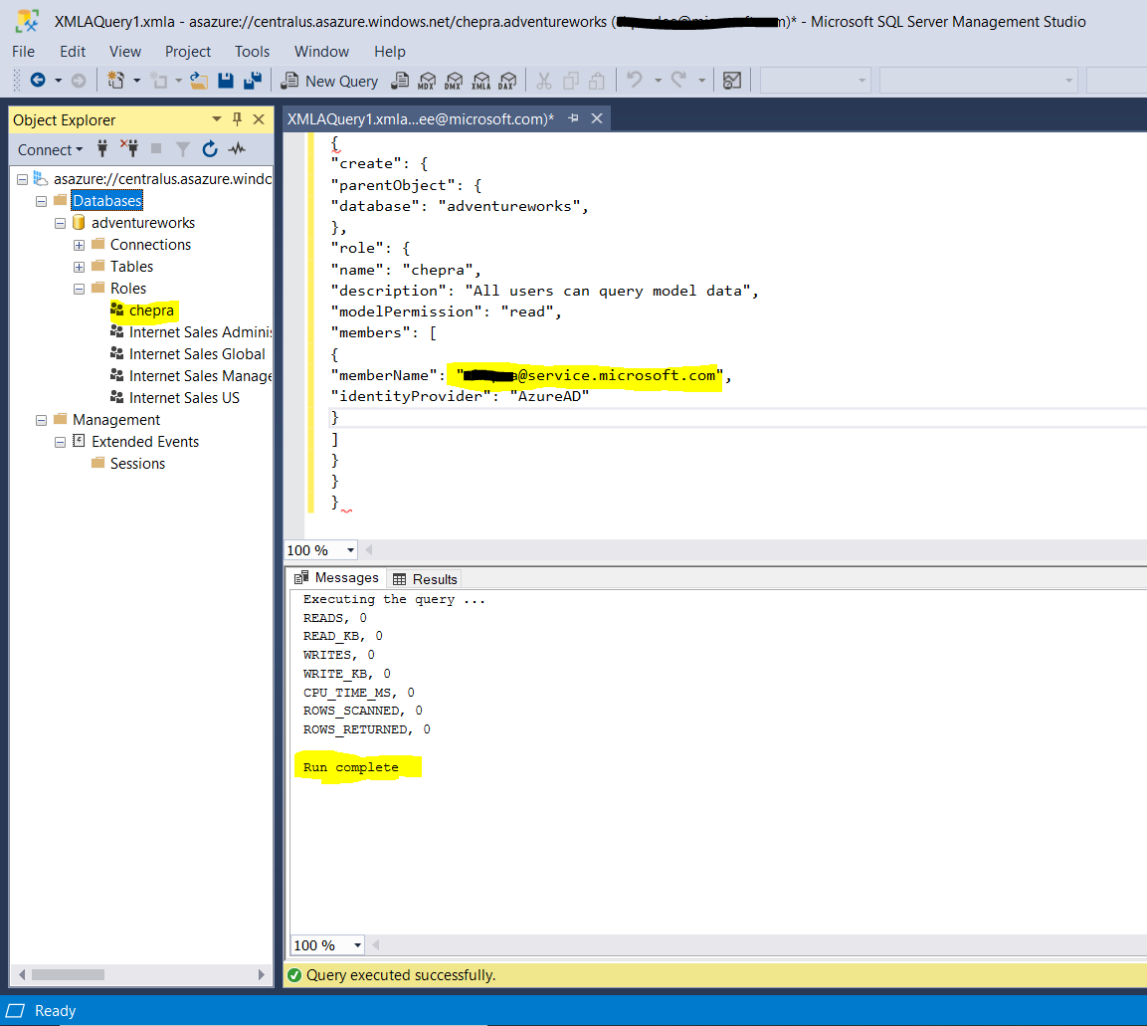Screen dimensions: 1147x1026
Task: Click the Open File folder icon
Action: [198, 80]
